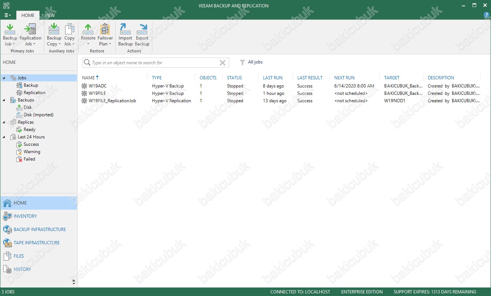Sort by the LAST RESULT column header
The width and height of the screenshot is (491, 296).
[x=310, y=78]
